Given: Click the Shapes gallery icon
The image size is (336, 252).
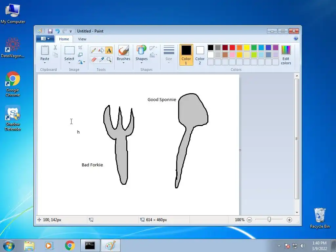Looking at the screenshot, I should click(x=141, y=50).
